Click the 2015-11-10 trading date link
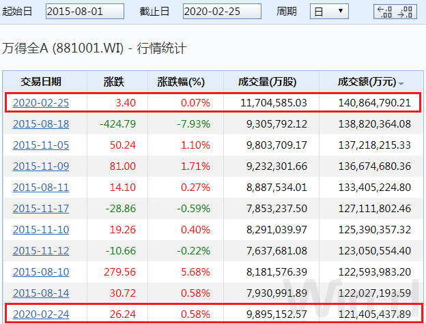The image size is (426, 324). [x=41, y=230]
